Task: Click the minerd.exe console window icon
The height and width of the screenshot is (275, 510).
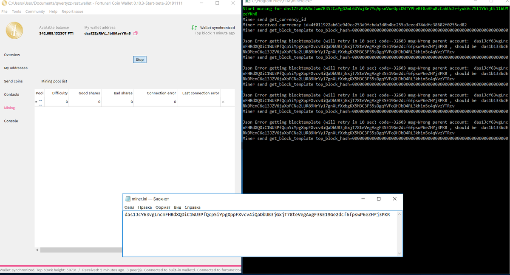Action: (x=247, y=2)
